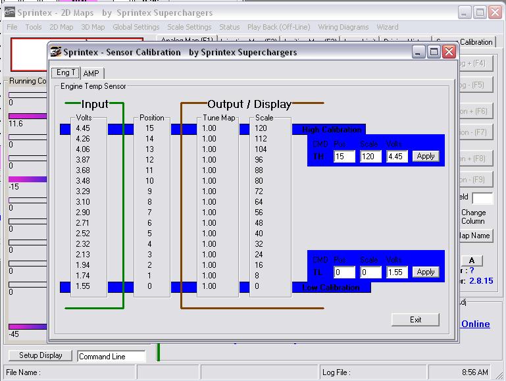506x381 pixels.
Task: Click the (F5) button behind the dialog
Action: click(475, 85)
